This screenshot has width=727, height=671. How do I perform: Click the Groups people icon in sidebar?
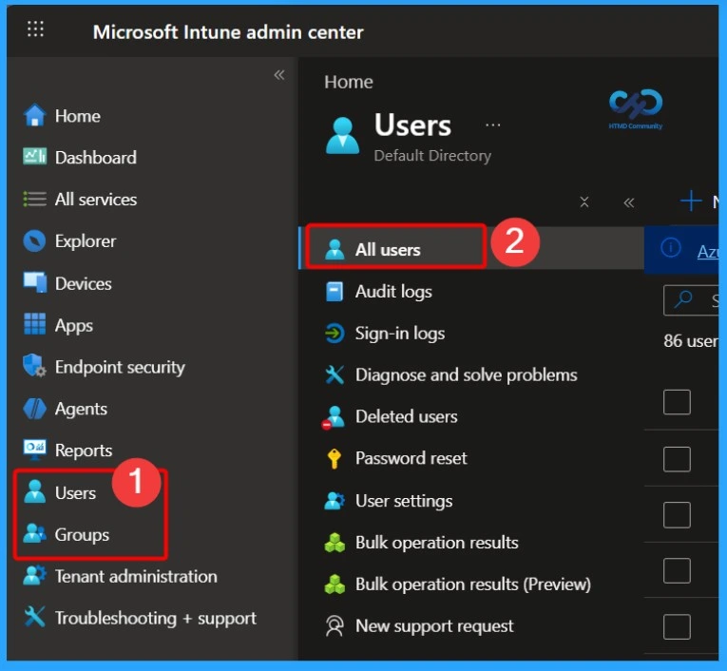[x=35, y=533]
